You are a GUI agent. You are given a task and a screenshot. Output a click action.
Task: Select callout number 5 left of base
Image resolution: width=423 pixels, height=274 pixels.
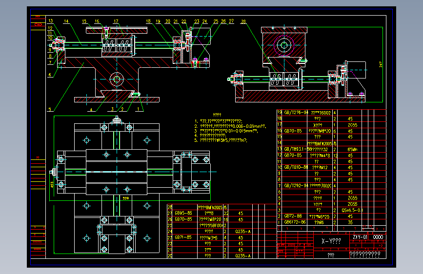[50, 109]
